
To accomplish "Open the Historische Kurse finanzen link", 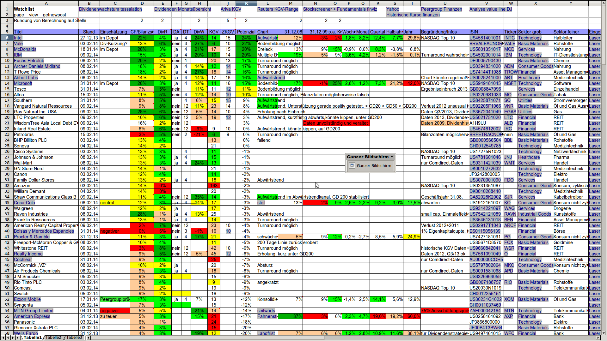I will coord(413,15).
